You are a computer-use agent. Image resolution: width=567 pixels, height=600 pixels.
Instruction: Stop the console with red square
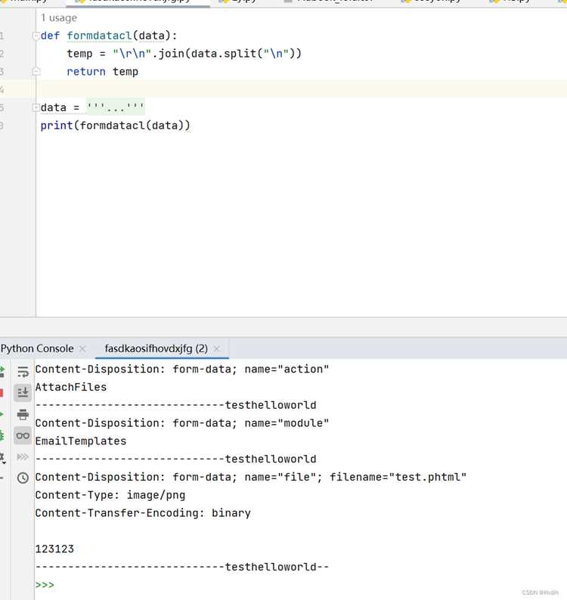click(2, 393)
